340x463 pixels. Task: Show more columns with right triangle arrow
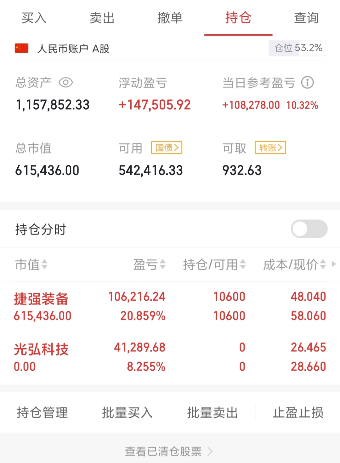334,264
